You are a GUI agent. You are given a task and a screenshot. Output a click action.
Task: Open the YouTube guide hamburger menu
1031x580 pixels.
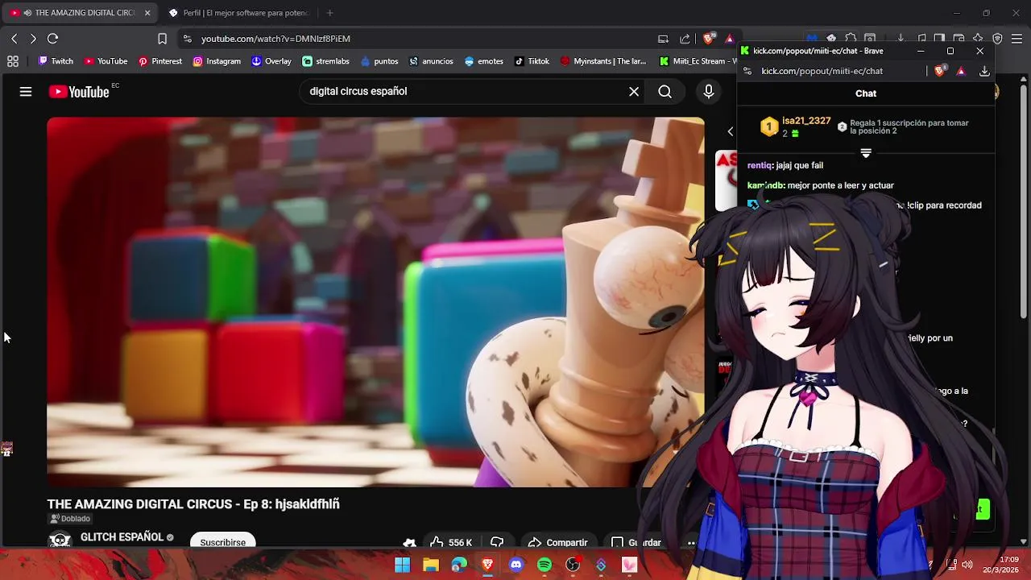coord(26,92)
